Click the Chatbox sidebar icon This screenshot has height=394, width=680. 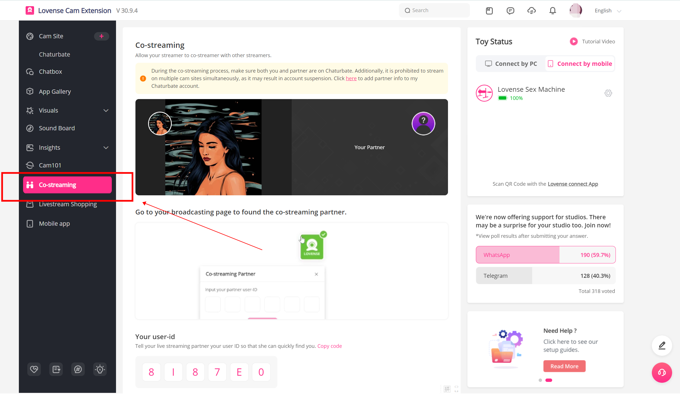click(x=30, y=71)
